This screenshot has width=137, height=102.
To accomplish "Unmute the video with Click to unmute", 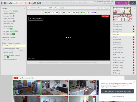I will coord(36,19).
